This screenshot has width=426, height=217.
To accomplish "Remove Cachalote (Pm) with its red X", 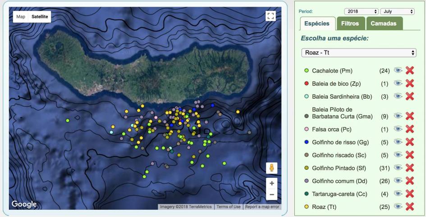I will click(410, 71).
